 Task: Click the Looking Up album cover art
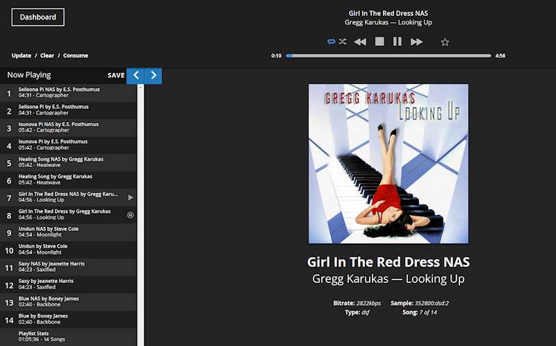coord(389,164)
